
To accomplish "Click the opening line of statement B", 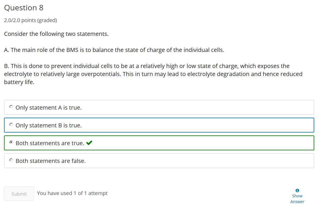I will (x=147, y=66).
